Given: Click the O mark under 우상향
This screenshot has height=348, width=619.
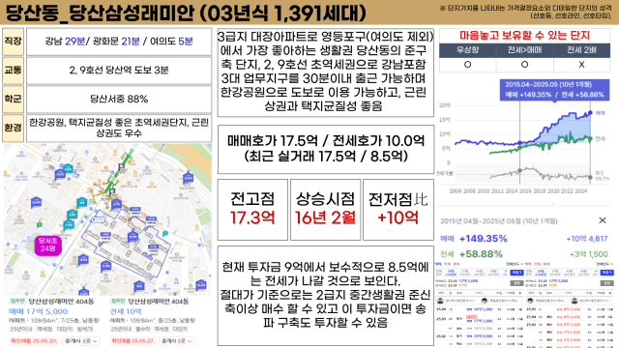Looking at the screenshot, I should click(467, 65).
